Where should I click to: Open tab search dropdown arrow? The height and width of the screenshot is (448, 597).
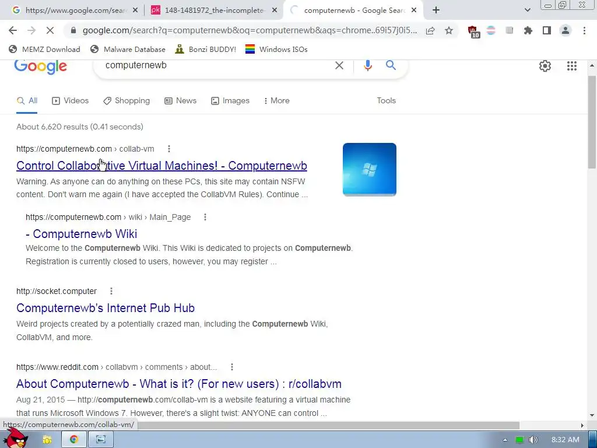coord(527,10)
